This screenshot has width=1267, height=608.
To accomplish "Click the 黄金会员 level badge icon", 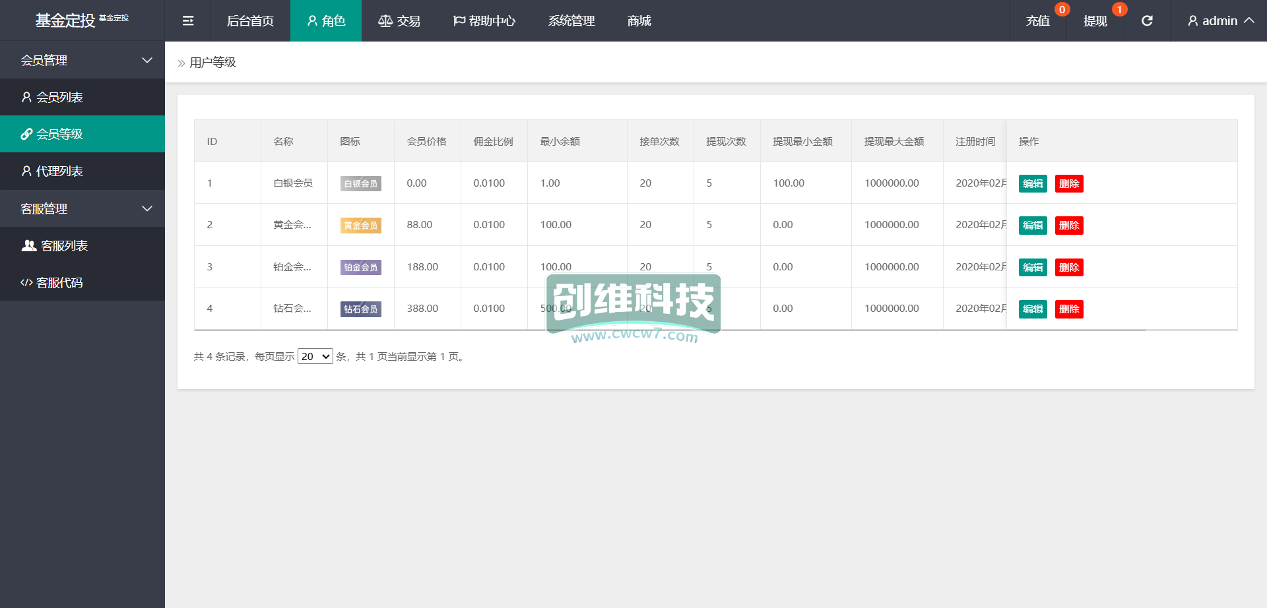I will click(360, 226).
